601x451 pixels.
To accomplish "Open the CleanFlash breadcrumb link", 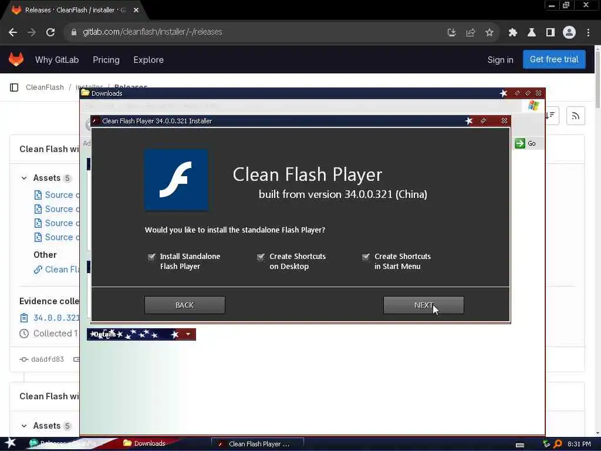I will click(x=45, y=87).
